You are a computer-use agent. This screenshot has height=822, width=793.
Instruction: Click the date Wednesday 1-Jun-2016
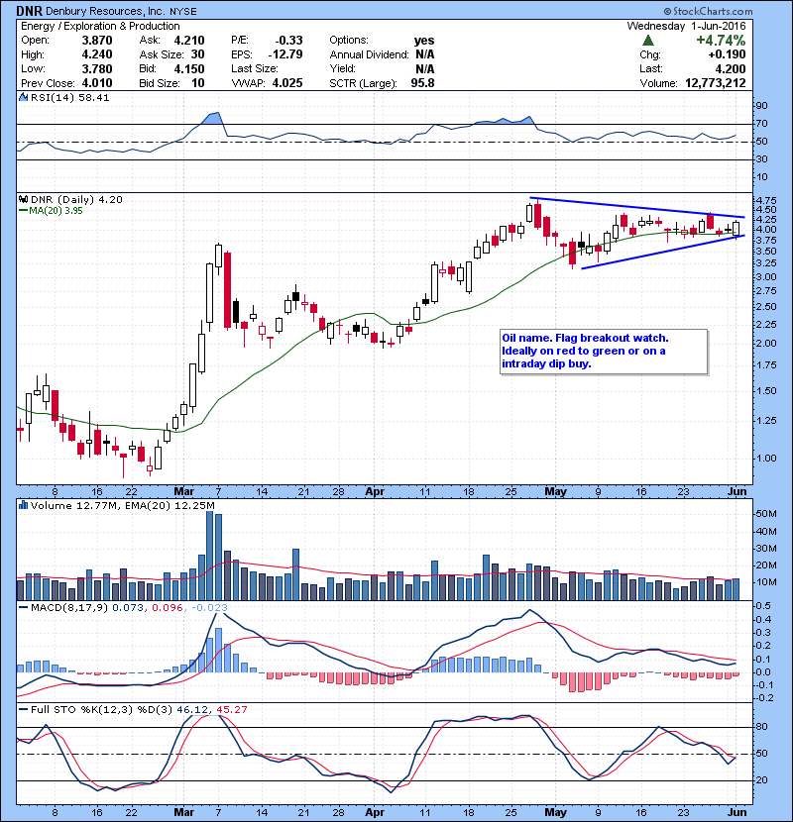pyautogui.click(x=687, y=26)
